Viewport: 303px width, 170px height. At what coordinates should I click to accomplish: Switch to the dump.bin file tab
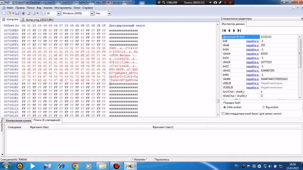[10, 19]
